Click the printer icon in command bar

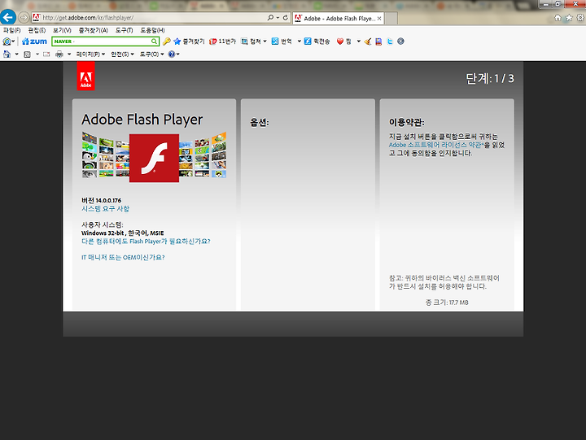tap(59, 54)
